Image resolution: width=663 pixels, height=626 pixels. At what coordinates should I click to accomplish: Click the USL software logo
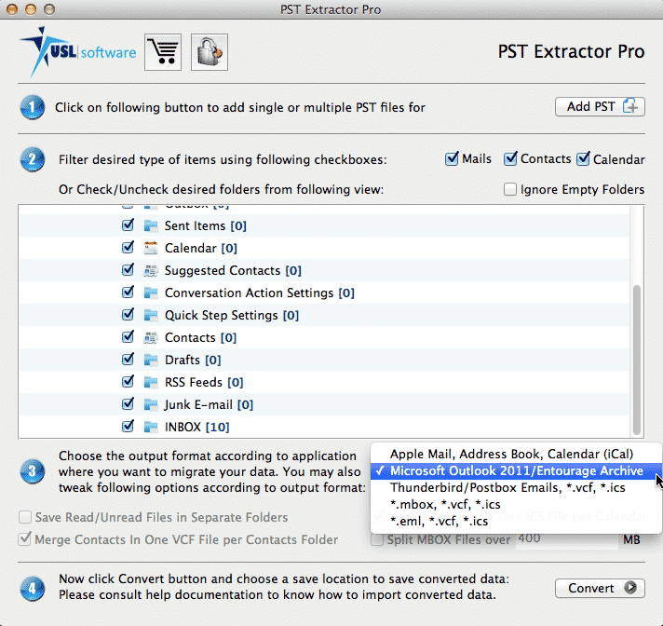point(78,52)
